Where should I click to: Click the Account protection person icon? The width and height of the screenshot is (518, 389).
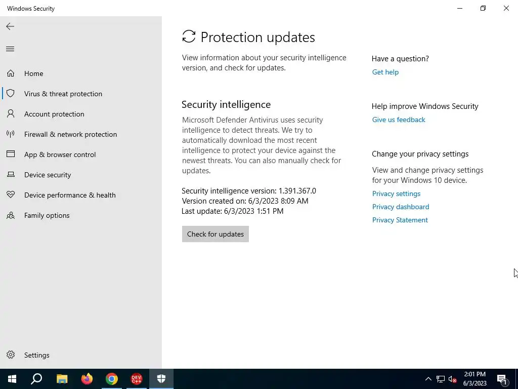click(x=11, y=114)
